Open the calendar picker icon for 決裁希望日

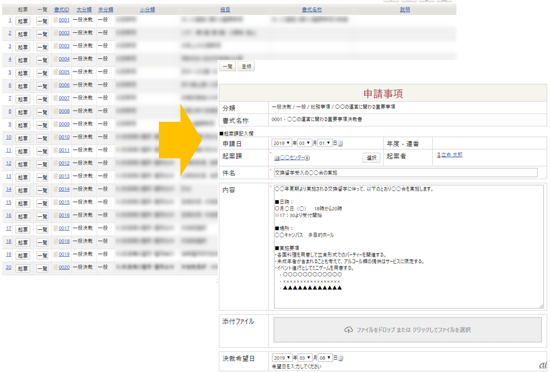click(341, 358)
